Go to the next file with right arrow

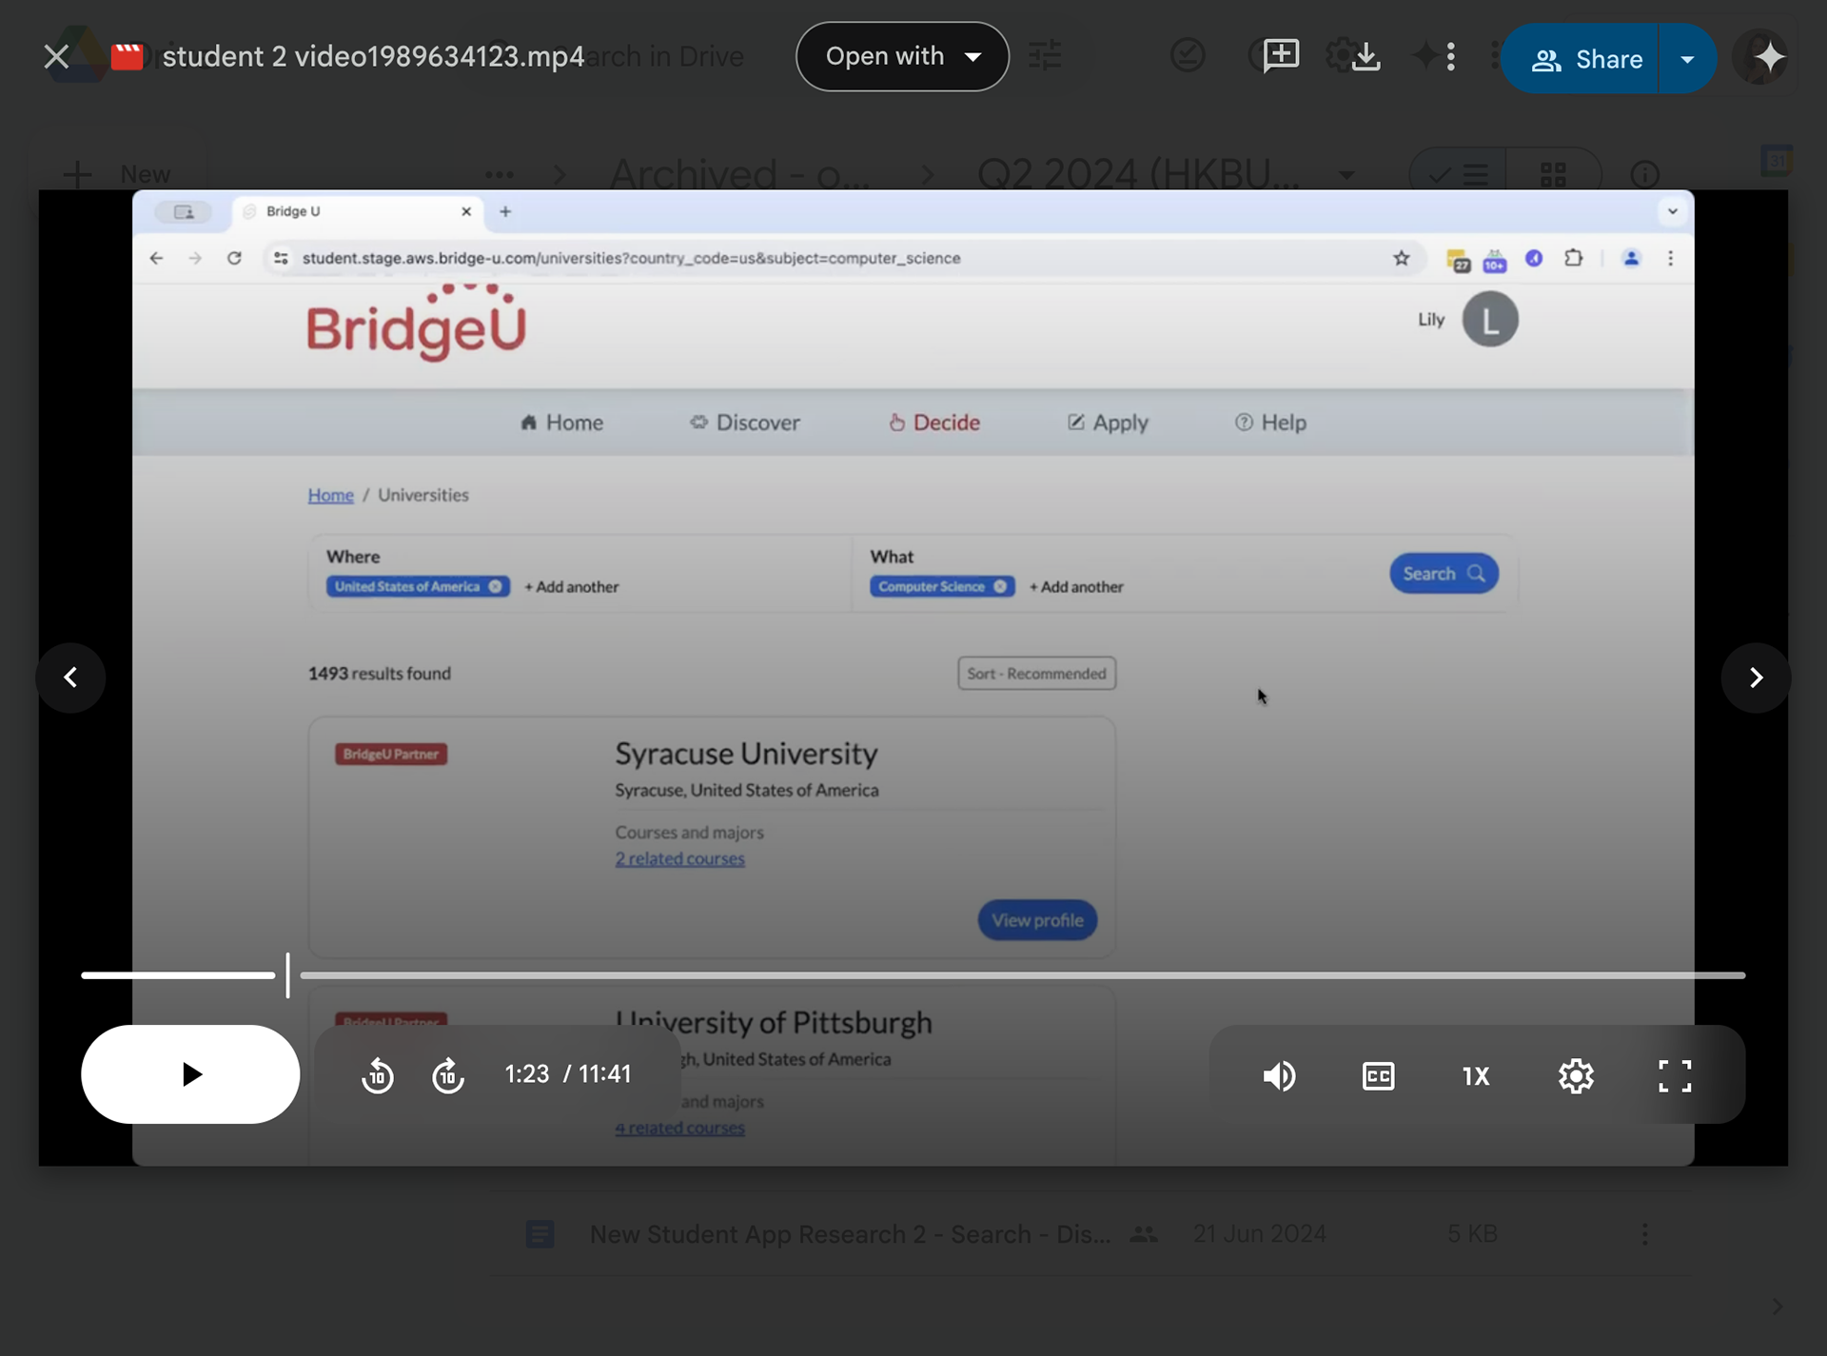point(1756,678)
